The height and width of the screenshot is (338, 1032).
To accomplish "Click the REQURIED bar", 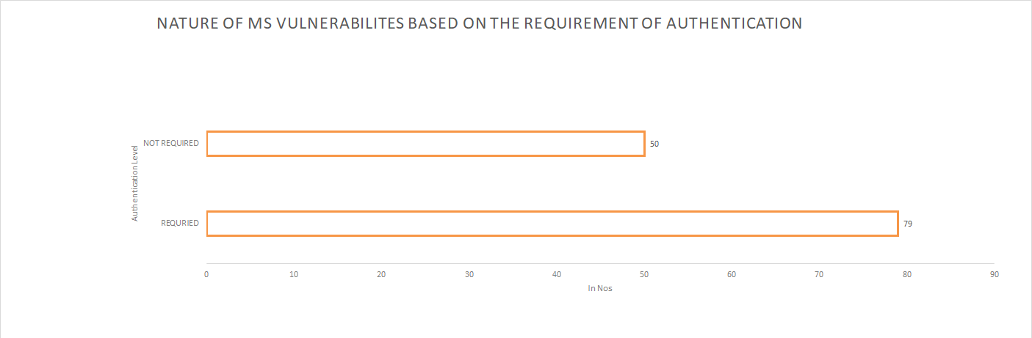I will tap(552, 224).
